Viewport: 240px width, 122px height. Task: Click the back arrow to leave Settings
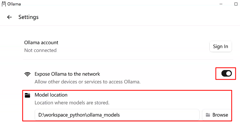[x=10, y=17]
